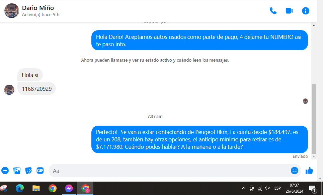Click the 'Enviado' delivery status
Image resolution: width=323 pixels, height=195 pixels.
tap(300, 156)
